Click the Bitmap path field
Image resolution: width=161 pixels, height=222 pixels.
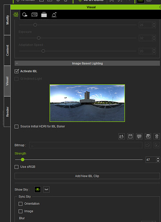[86, 145]
